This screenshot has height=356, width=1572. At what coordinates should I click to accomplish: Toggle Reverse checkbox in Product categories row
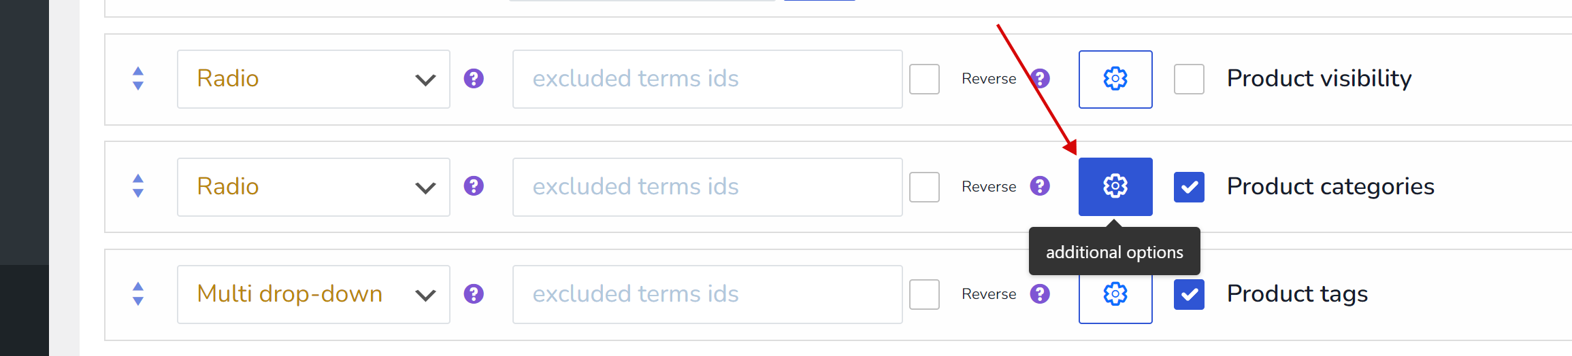924,187
